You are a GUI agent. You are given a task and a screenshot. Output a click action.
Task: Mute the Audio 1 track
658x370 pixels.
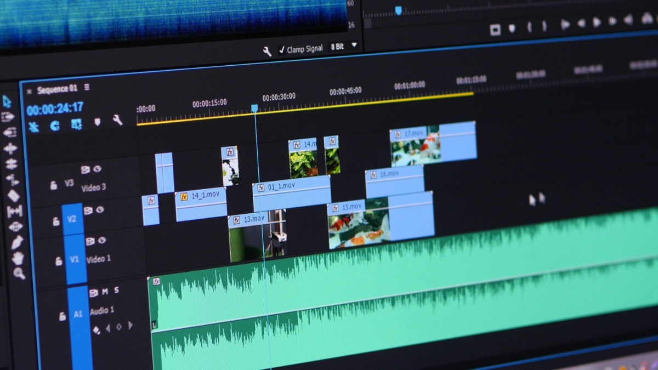point(105,292)
